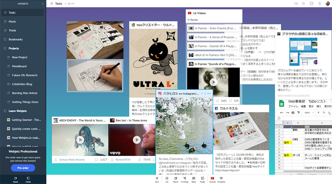Add a Board from the bottom center toolbar
Screen dimensions: 332x184
176,180
